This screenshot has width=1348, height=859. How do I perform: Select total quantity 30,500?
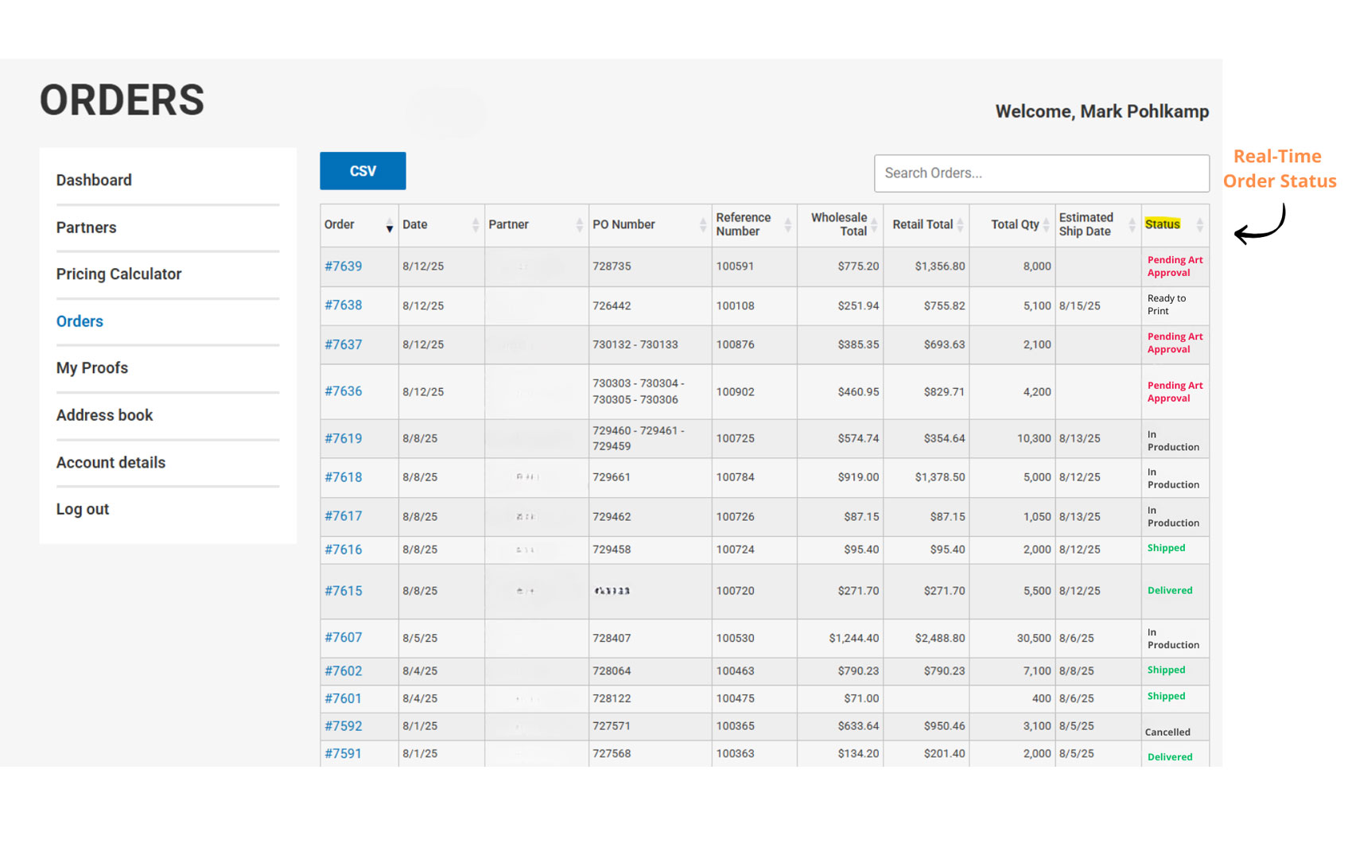[1034, 638]
